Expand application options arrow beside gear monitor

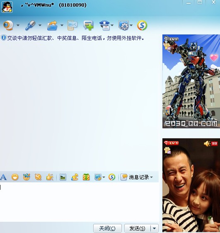131,25
